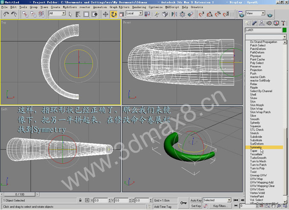The image size is (289, 210).
Task: Open the Ornatrix menu
Action: pos(197,7)
